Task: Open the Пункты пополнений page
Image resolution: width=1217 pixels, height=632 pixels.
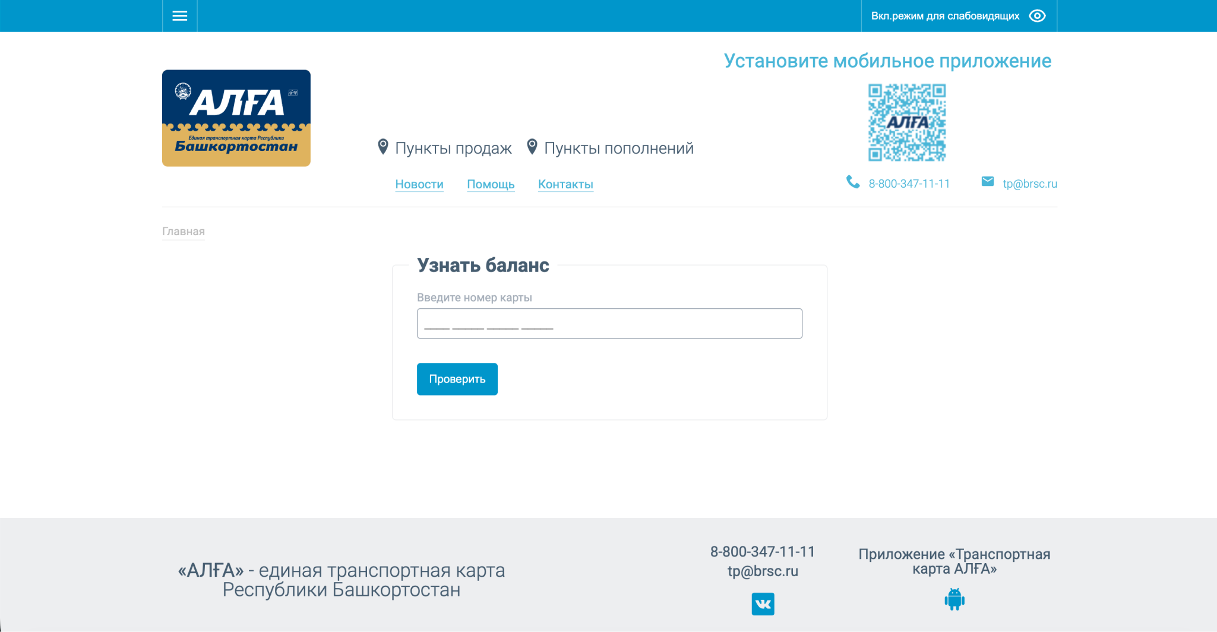Action: 619,148
